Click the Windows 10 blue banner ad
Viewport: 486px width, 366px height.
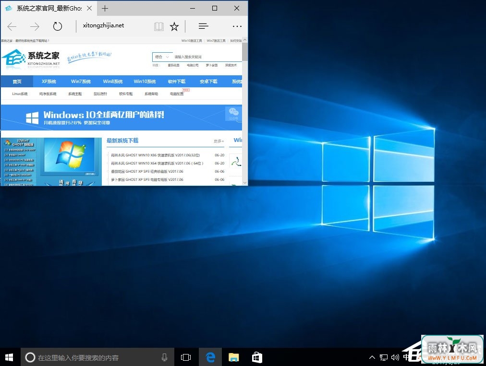[121, 118]
